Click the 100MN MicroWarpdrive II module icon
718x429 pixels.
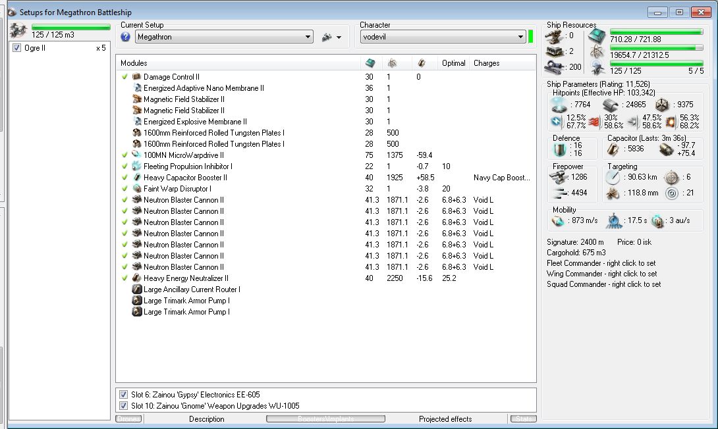coord(136,155)
